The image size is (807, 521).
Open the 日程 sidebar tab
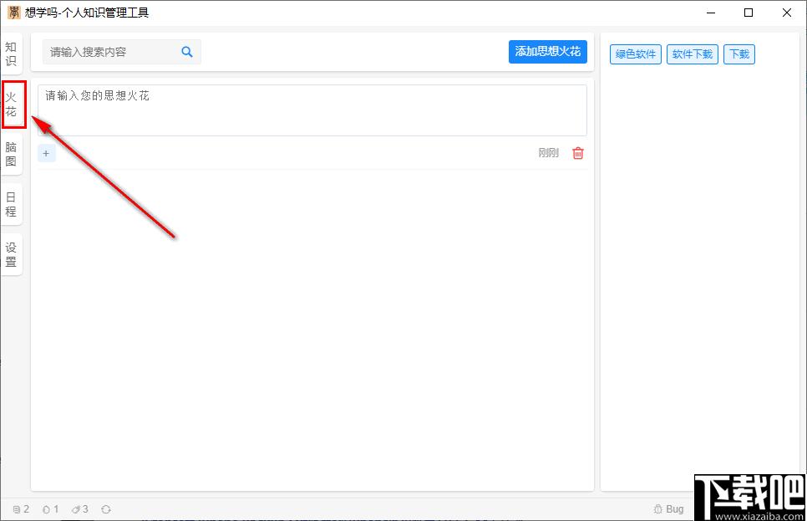pyautogui.click(x=12, y=204)
